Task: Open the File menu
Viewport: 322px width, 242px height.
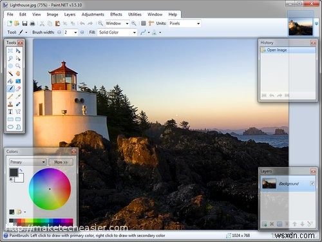Action: [10, 14]
